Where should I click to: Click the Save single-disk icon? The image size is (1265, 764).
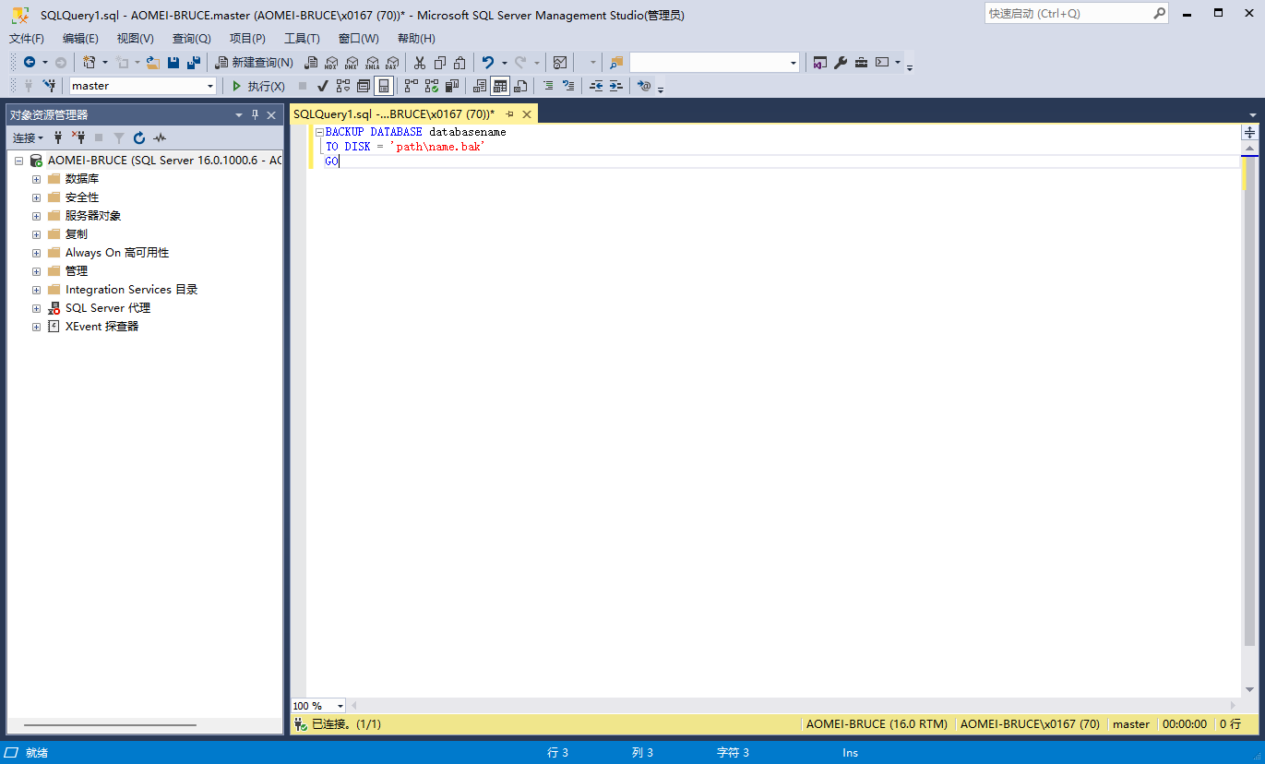(x=173, y=62)
